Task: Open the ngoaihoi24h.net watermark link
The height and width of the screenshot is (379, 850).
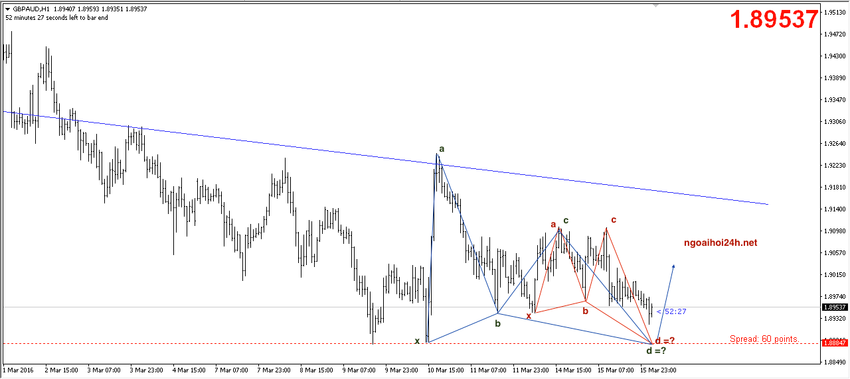Action: [721, 243]
